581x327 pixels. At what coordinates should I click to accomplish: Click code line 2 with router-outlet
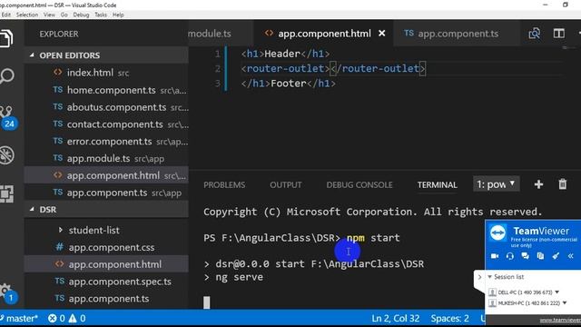pyautogui.click(x=333, y=69)
